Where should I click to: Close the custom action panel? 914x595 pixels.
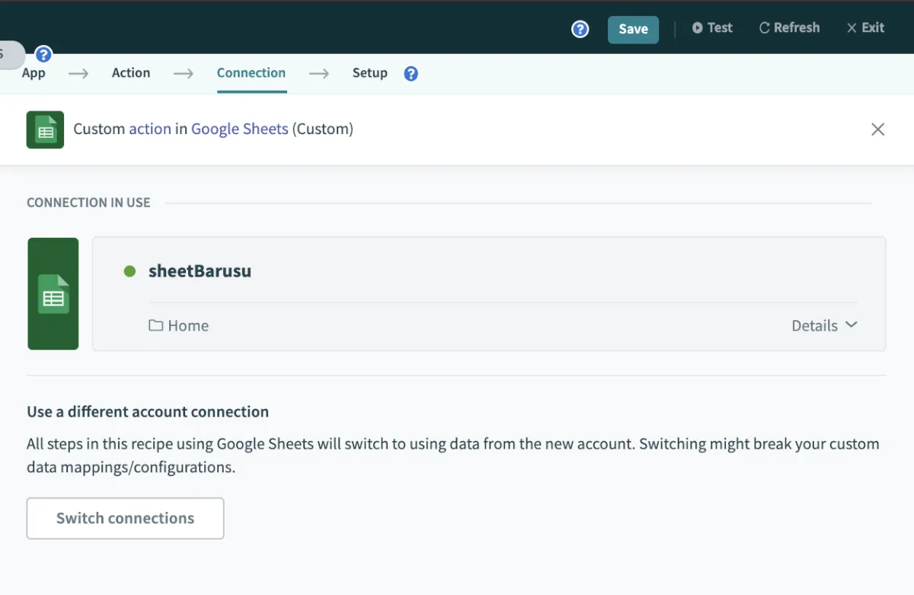click(x=877, y=130)
